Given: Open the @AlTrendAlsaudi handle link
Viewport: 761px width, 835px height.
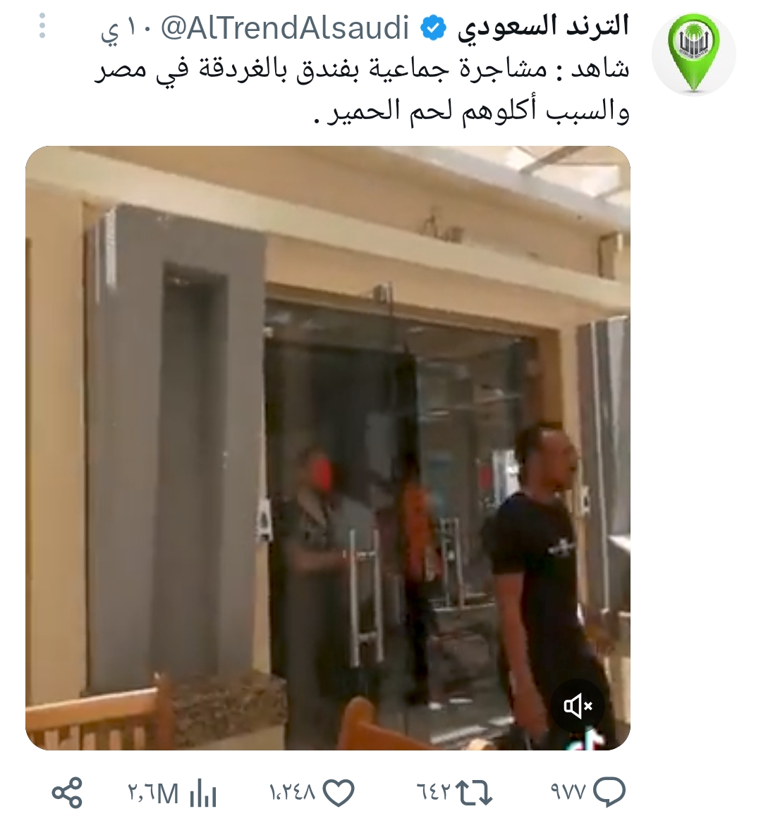Looking at the screenshot, I should click(285, 28).
